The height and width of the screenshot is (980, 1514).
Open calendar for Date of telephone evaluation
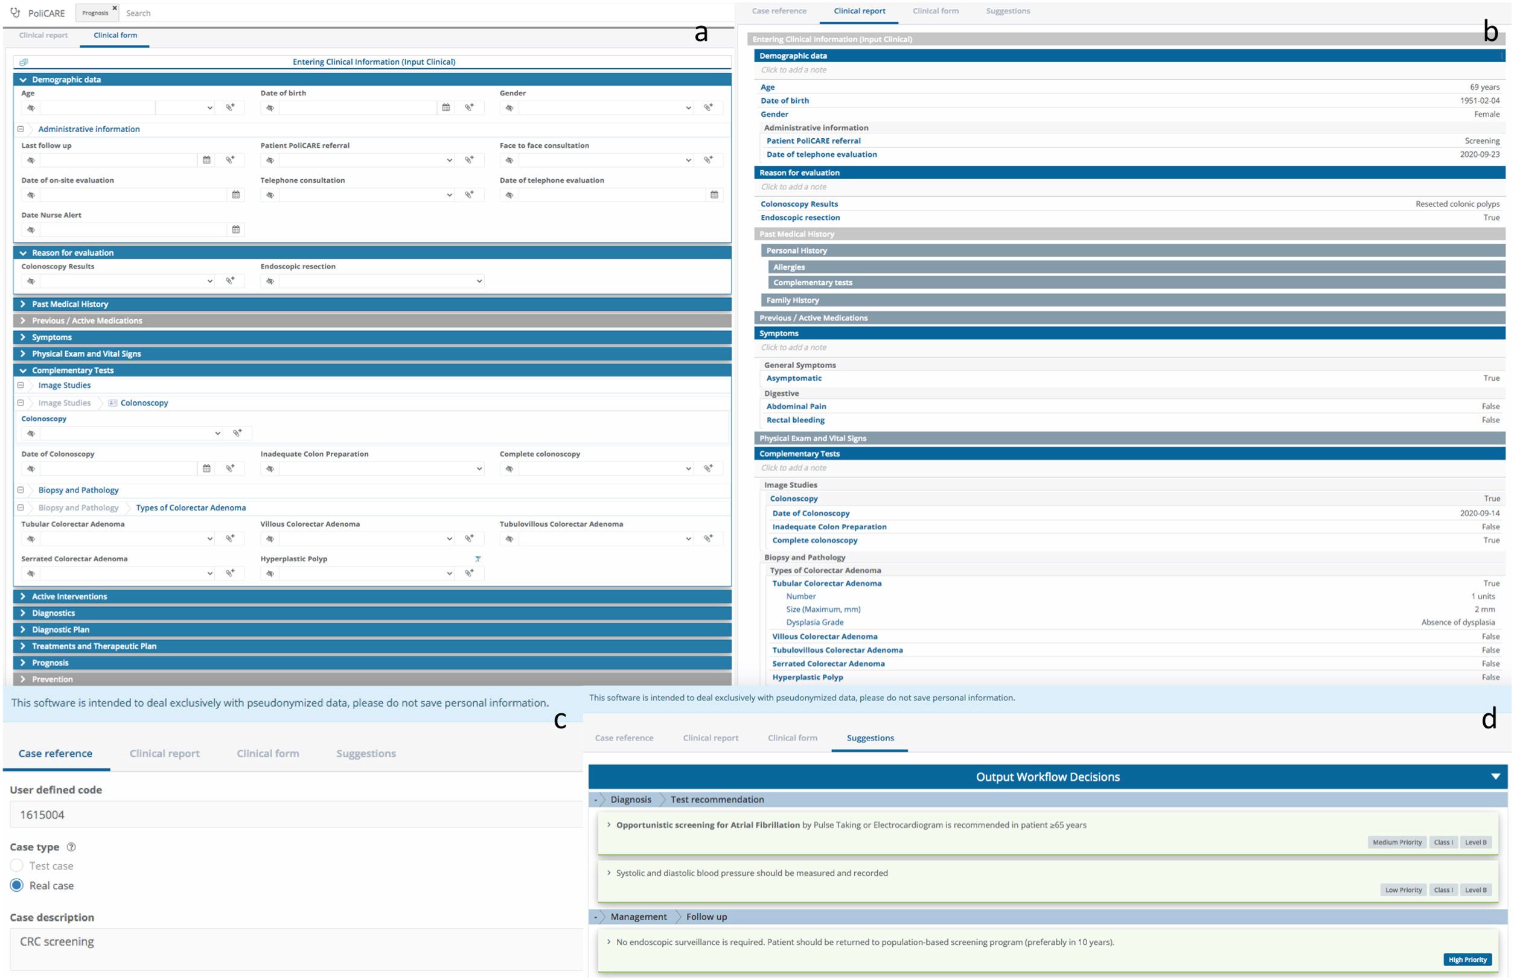pos(714,194)
